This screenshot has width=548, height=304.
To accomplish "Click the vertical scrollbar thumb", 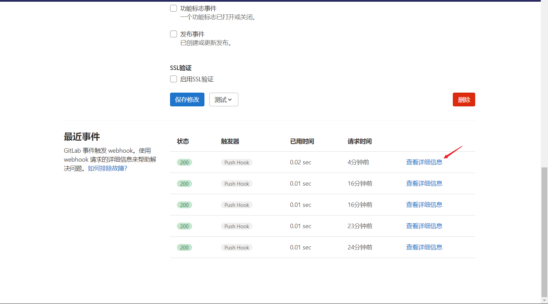I will pyautogui.click(x=544, y=232).
